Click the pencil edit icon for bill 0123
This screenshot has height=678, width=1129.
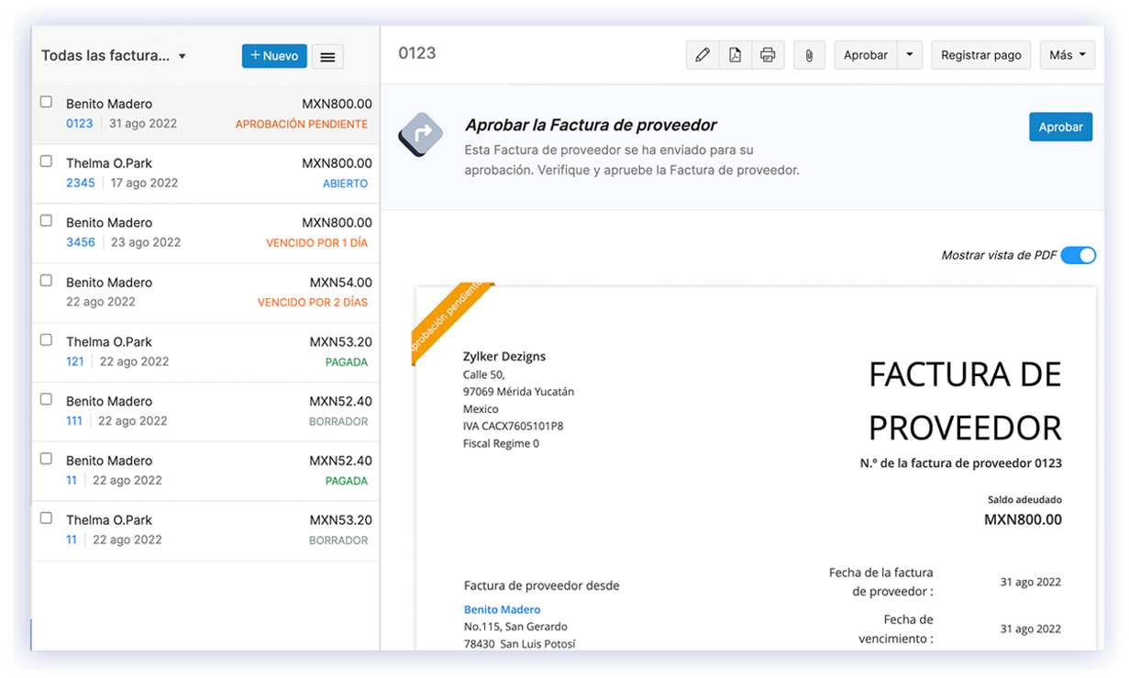[x=703, y=54]
